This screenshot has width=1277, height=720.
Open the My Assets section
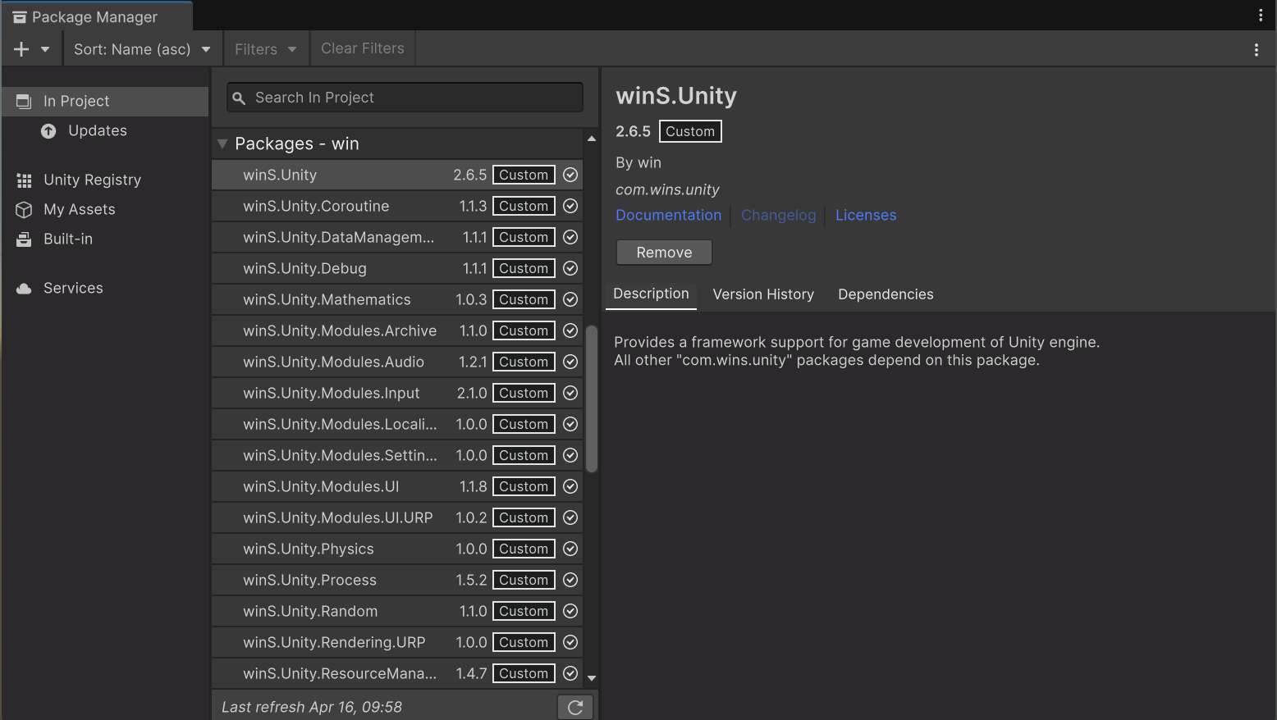coord(78,209)
